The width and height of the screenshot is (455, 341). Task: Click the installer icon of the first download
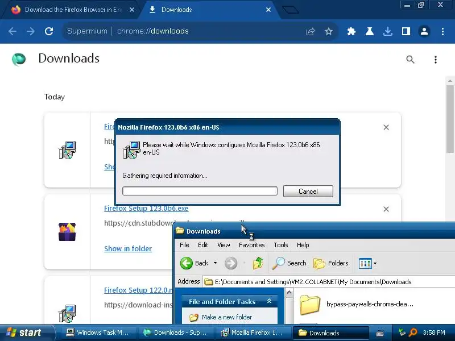click(x=67, y=150)
